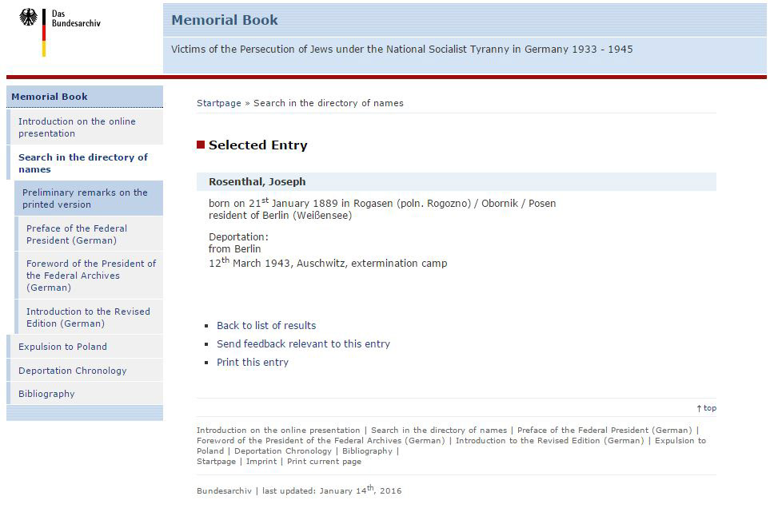Click 'Startpage' in the breadcrumb
The height and width of the screenshot is (508, 770).
coord(219,103)
